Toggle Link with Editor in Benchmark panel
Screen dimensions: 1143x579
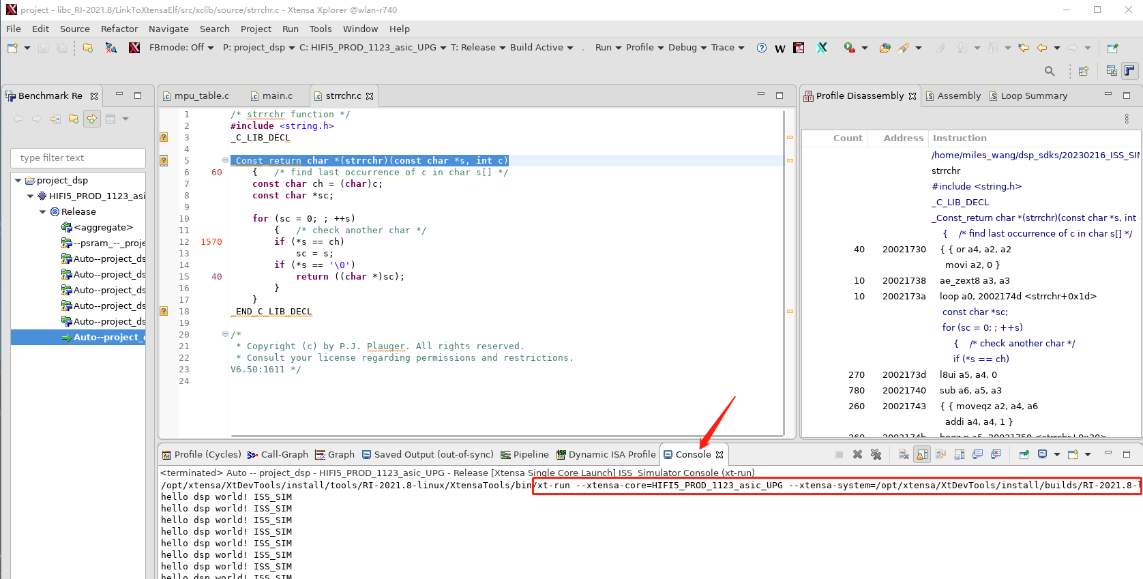click(91, 119)
